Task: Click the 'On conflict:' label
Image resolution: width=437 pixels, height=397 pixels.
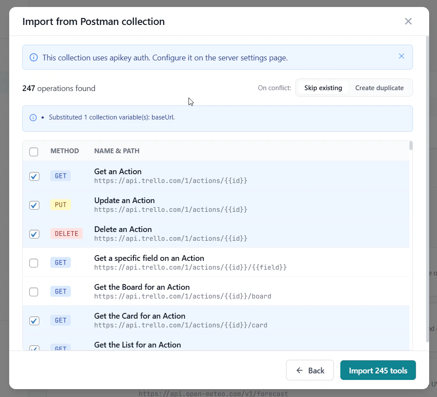Action: [x=274, y=88]
